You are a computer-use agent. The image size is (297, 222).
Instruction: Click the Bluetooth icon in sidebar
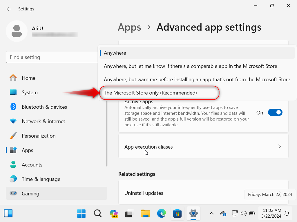[13, 107]
